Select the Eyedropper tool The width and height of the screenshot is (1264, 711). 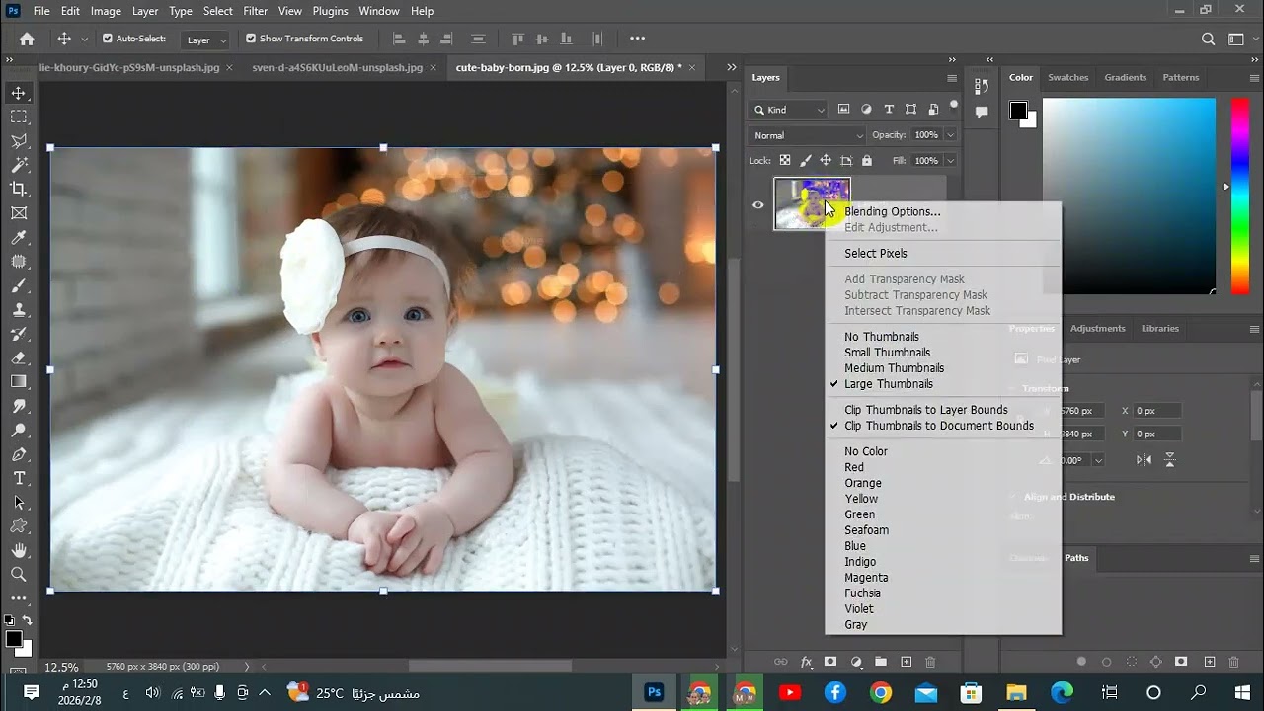point(19,237)
